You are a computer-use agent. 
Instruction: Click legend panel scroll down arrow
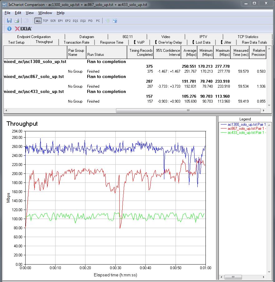pos(269,272)
